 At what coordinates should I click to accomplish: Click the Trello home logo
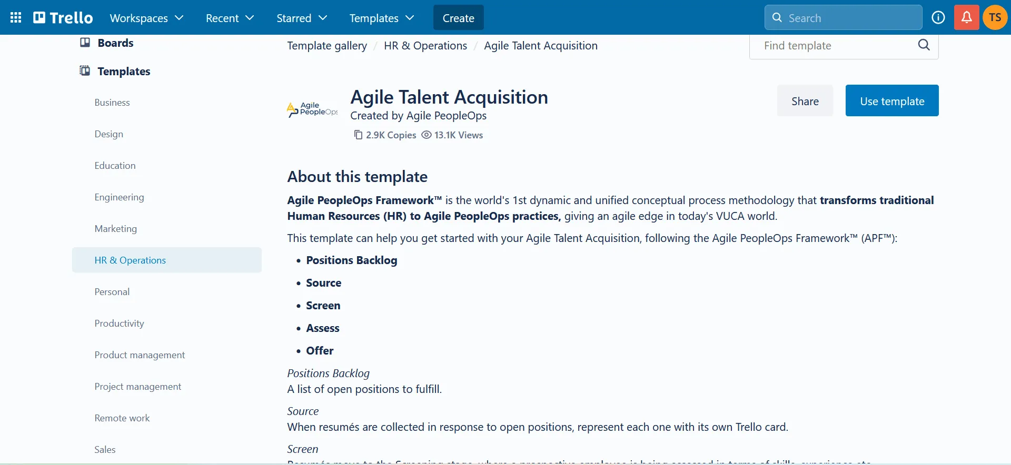click(63, 18)
